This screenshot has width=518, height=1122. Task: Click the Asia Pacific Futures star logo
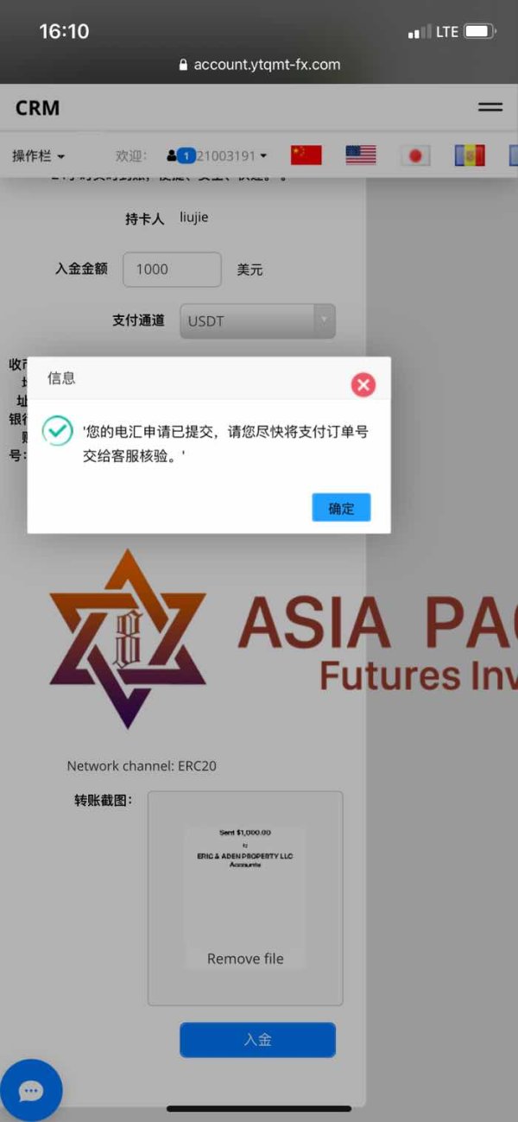click(127, 638)
